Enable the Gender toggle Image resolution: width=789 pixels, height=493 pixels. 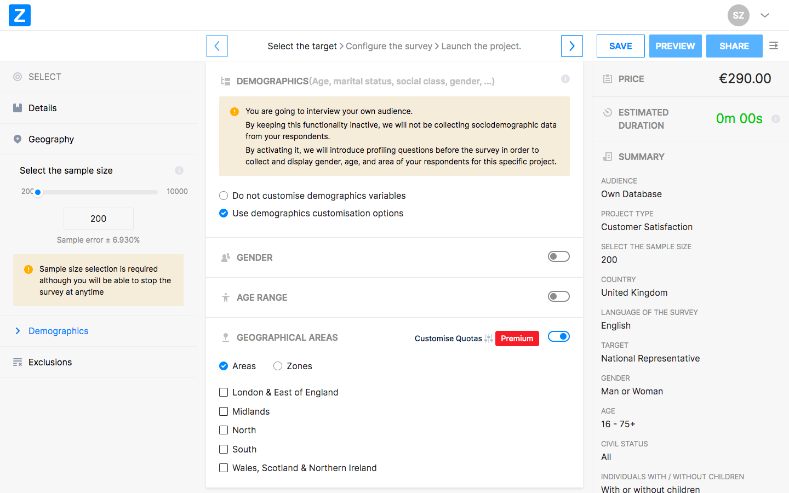pos(558,256)
